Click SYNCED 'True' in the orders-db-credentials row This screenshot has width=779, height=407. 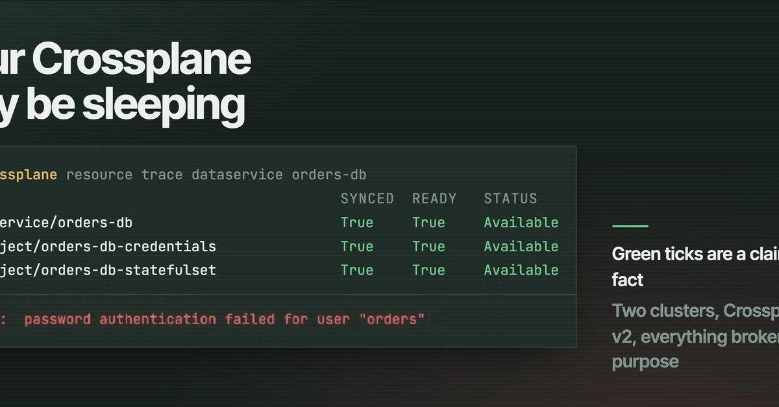point(357,247)
